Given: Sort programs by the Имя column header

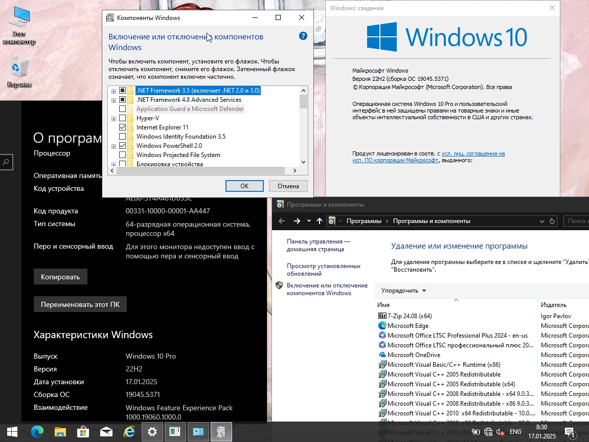Looking at the screenshot, I should [x=383, y=305].
